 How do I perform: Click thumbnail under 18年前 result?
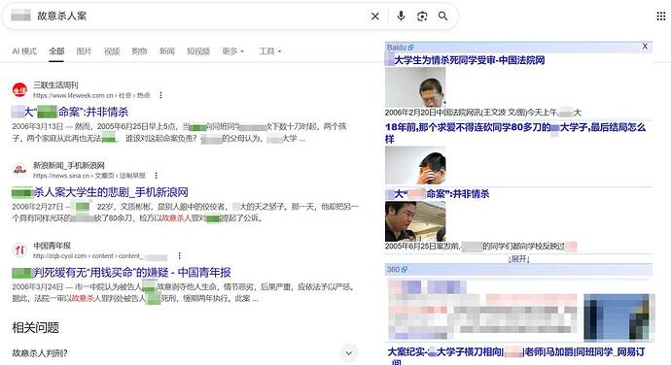(x=415, y=166)
